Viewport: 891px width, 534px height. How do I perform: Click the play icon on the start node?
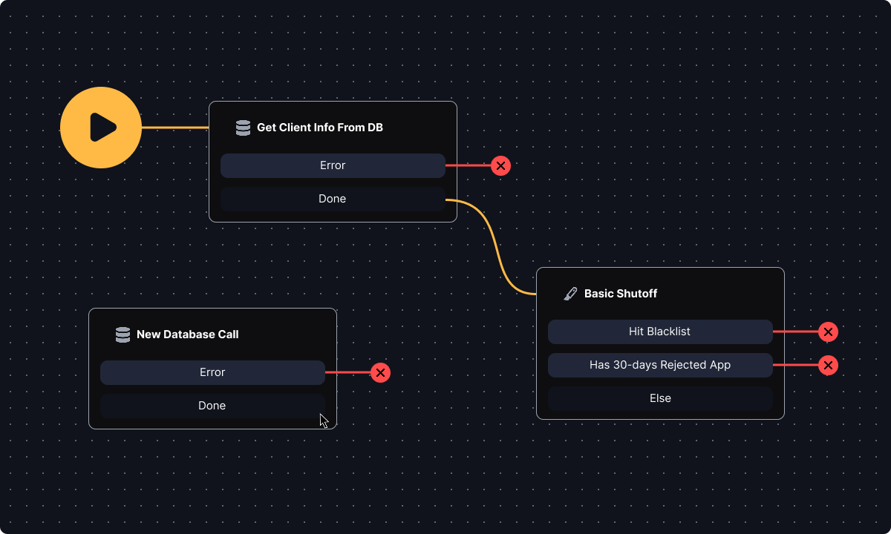(104, 128)
